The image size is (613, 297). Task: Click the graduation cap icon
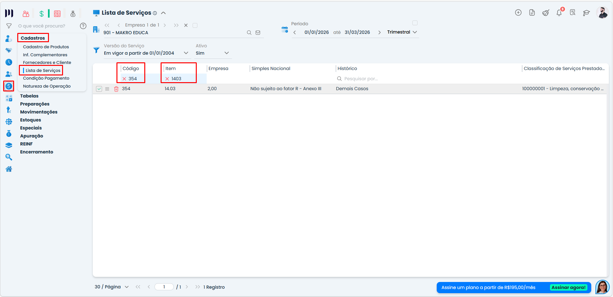[586, 13]
